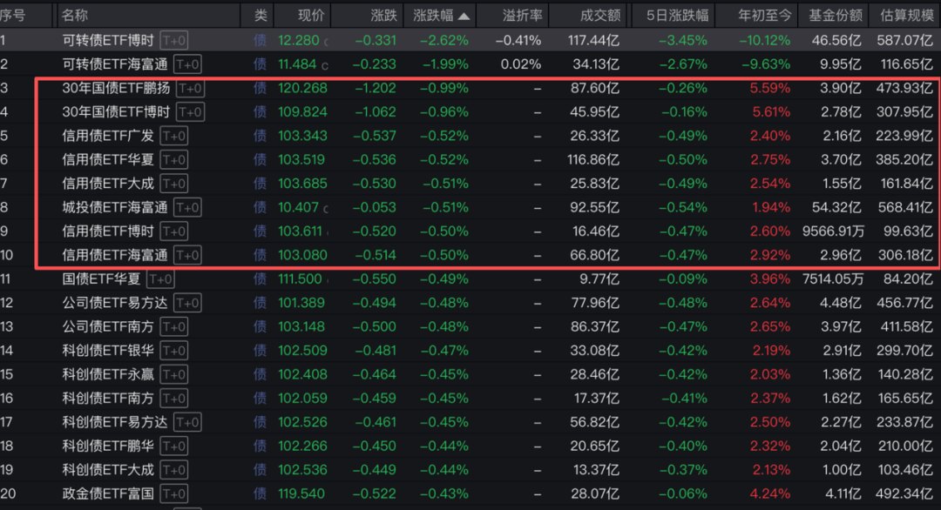Click the T+0 badge beside 可转债ETF海富通
This screenshot has height=510, width=941.
(x=187, y=64)
